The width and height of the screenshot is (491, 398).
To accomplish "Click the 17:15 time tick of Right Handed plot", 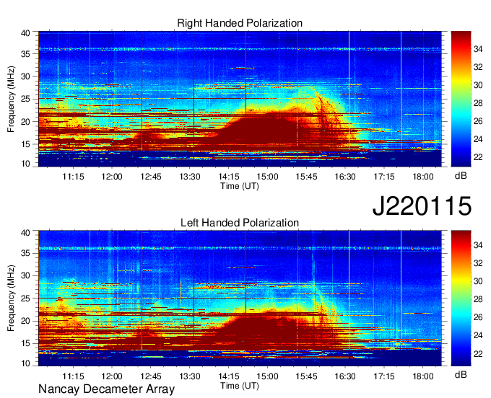I will [x=384, y=177].
